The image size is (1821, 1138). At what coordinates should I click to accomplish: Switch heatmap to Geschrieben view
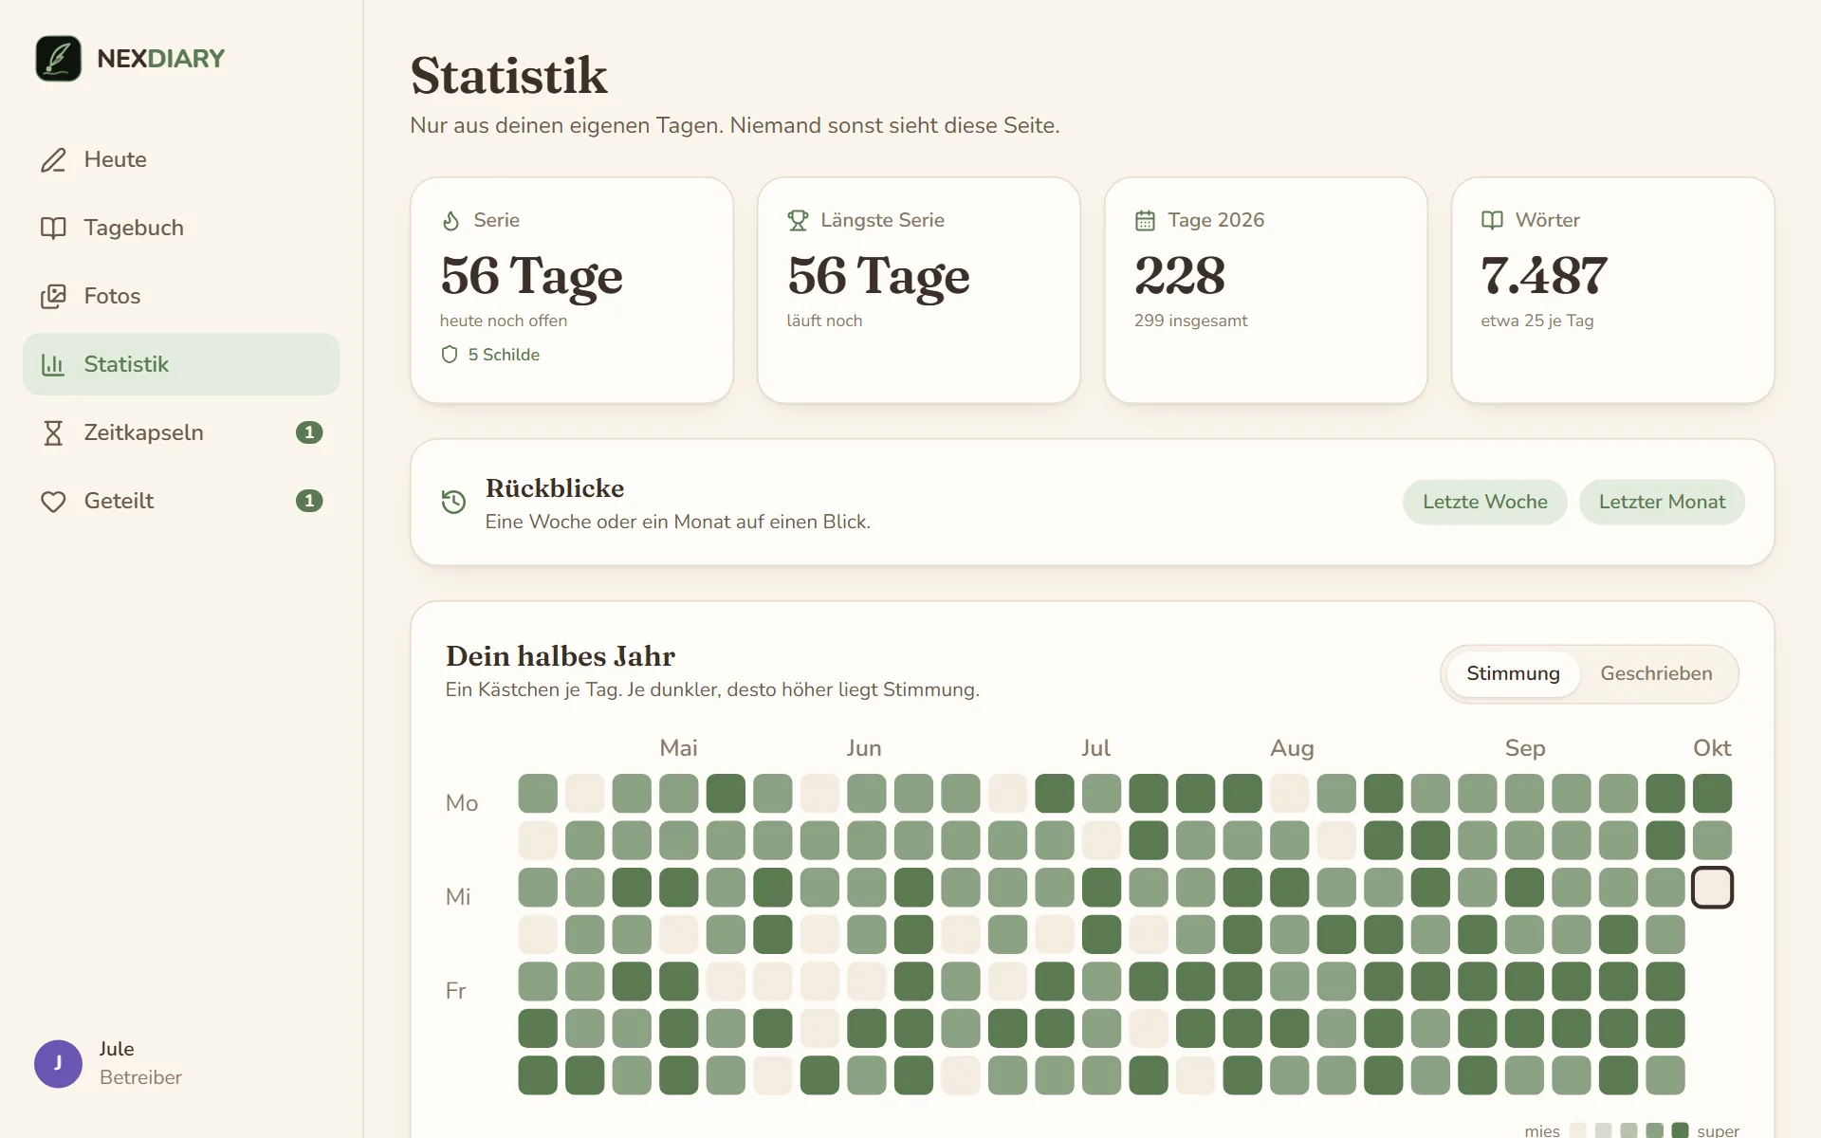coord(1656,673)
